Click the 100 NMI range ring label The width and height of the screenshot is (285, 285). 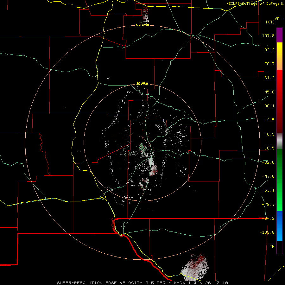[142, 25]
